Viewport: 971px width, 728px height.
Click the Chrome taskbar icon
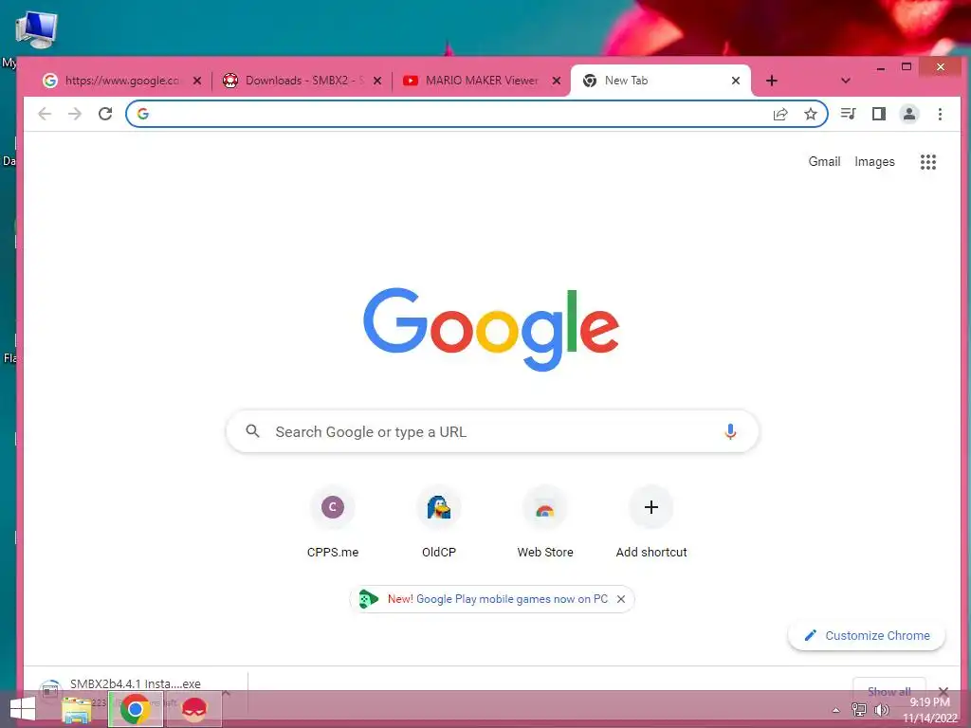[135, 709]
